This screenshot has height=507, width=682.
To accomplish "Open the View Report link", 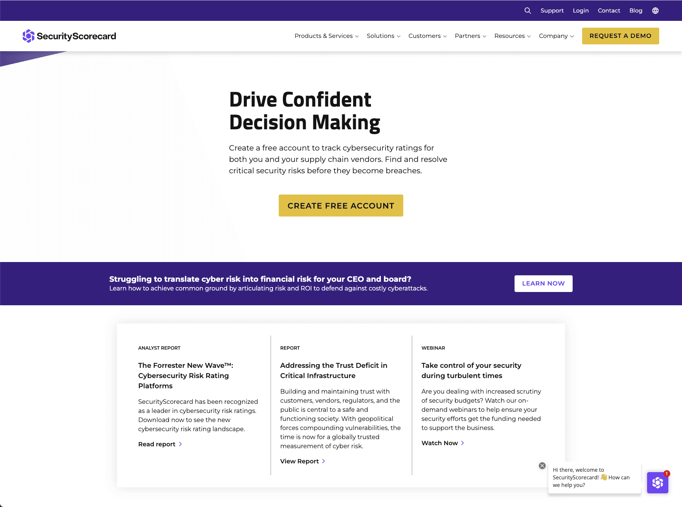I will 300,461.
